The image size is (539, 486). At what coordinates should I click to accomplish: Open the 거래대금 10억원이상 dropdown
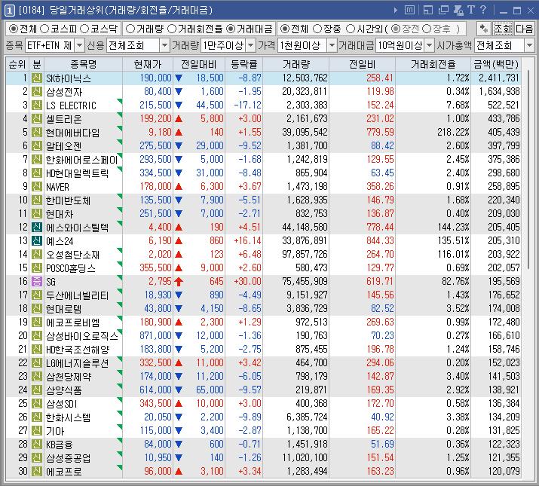[430, 45]
